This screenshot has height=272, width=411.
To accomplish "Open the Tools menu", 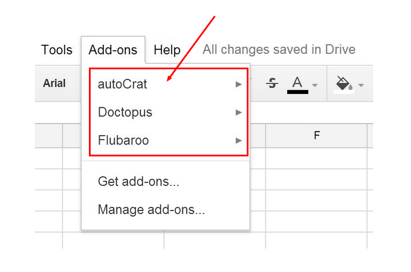I will (57, 49).
